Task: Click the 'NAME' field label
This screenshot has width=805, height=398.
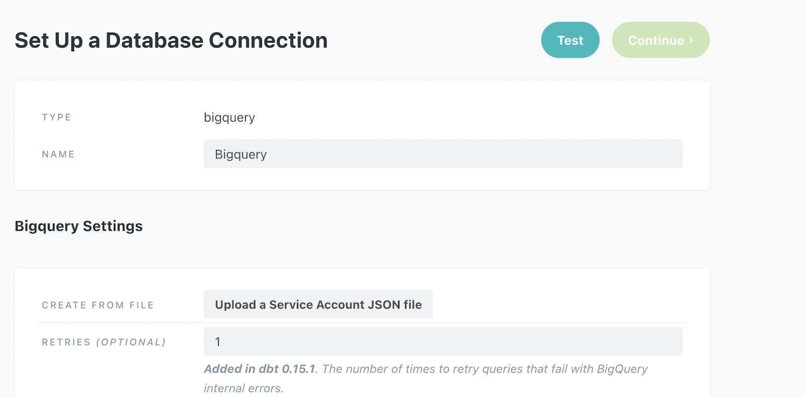Action: 58,154
